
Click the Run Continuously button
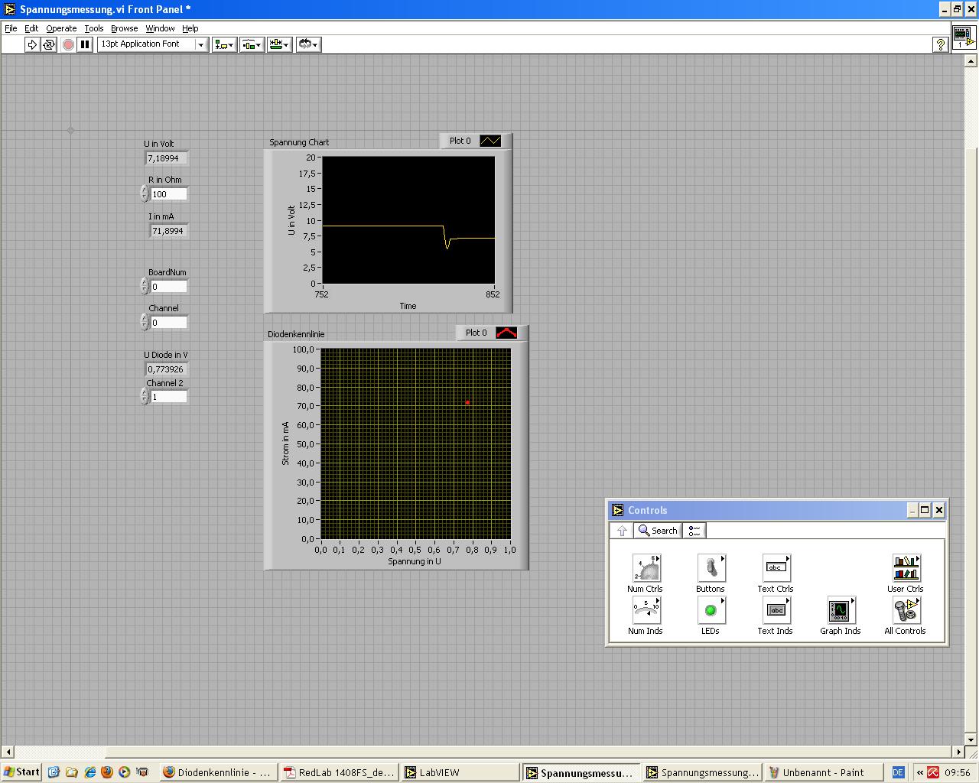pos(49,45)
